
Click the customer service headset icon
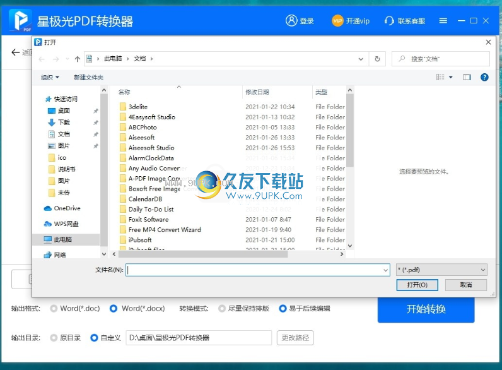[x=389, y=21]
